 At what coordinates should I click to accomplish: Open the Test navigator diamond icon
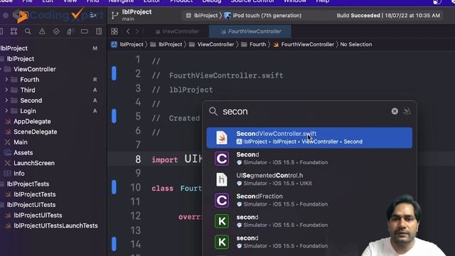tap(56, 31)
